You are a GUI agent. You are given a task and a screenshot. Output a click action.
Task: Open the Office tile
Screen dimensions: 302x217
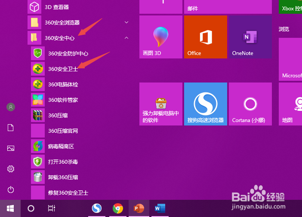[206, 37]
